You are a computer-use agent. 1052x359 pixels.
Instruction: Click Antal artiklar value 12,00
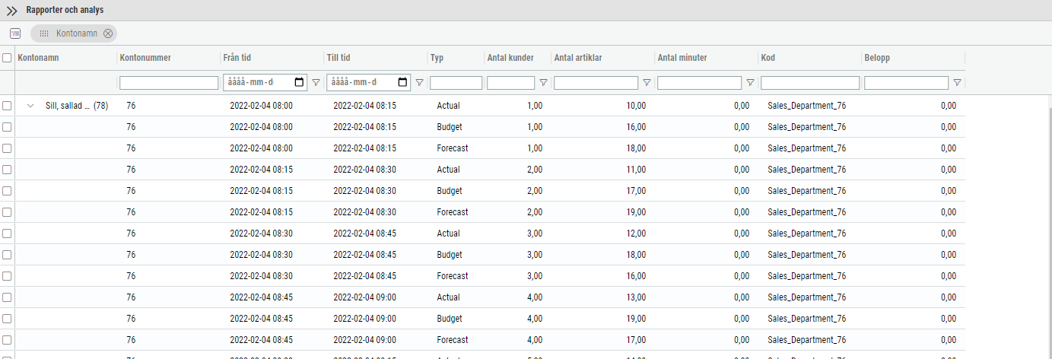coord(636,234)
